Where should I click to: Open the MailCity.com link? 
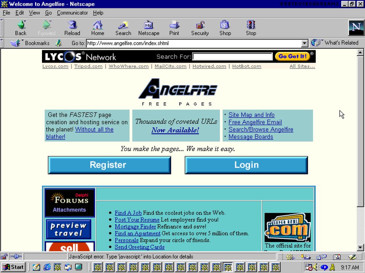point(170,66)
